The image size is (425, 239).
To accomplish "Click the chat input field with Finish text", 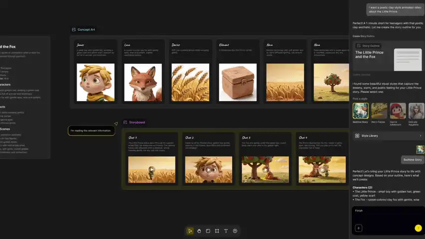I will 388,220.
